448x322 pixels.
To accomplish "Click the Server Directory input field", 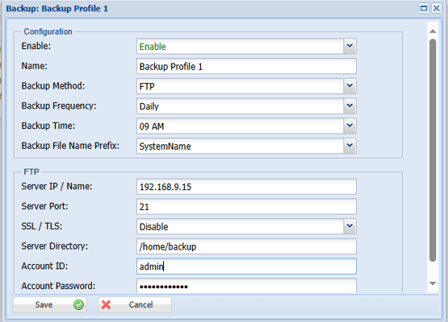I will 246,246.
